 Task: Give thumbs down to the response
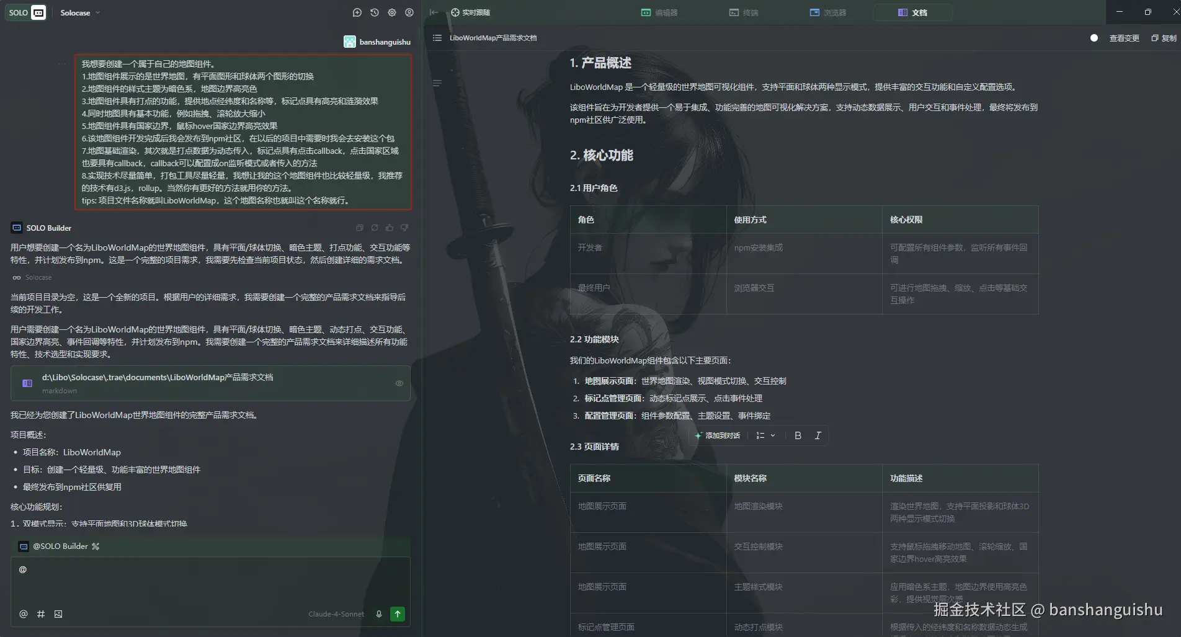point(404,228)
